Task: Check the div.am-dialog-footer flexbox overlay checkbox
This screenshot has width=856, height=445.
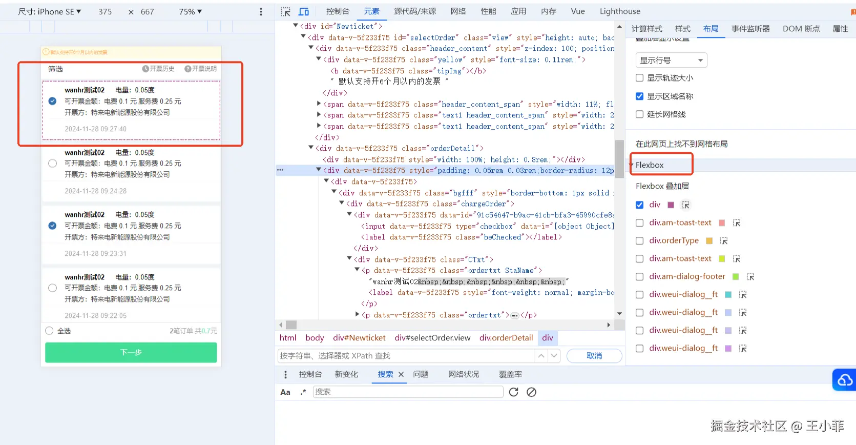Action: (639, 277)
